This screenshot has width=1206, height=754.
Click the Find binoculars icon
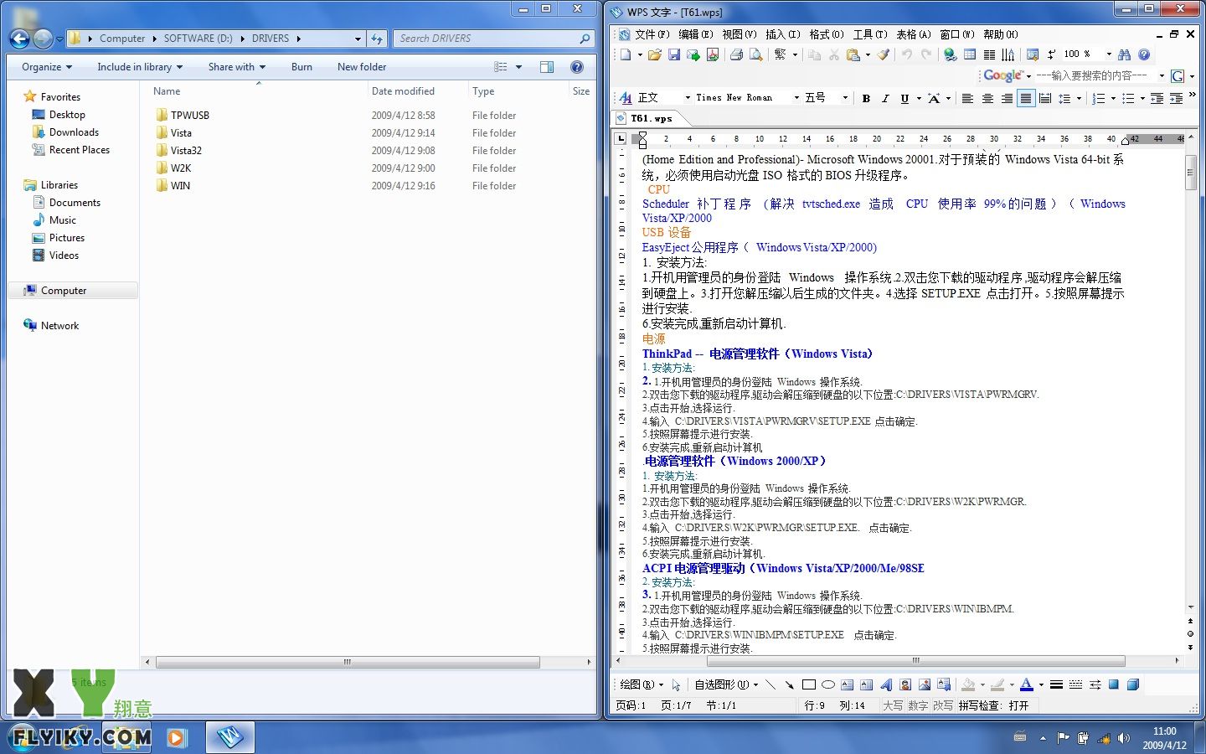point(1124,54)
